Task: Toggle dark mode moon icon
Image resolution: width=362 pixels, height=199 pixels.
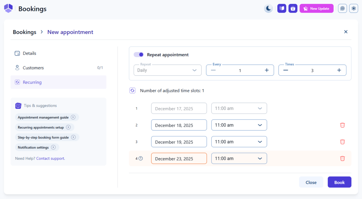Action: [268, 8]
